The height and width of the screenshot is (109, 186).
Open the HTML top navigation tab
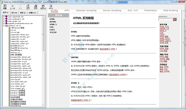coord(54,10)
